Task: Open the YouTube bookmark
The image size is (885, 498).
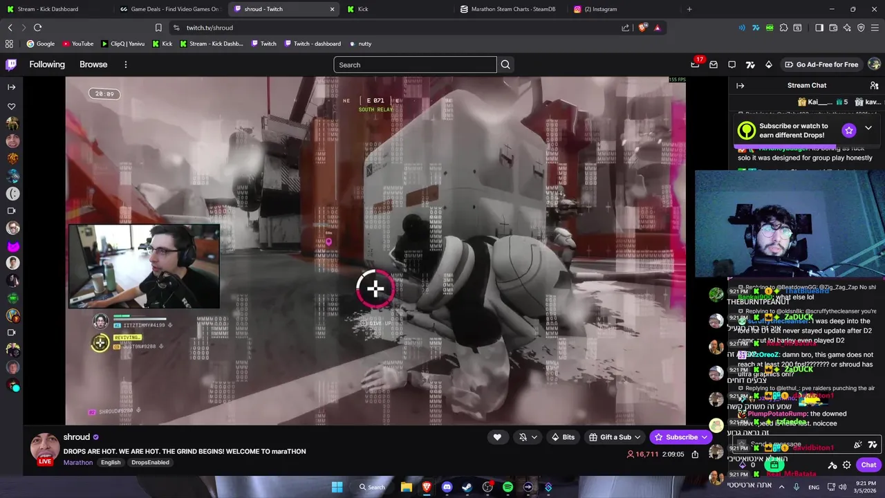Action: 78,44
